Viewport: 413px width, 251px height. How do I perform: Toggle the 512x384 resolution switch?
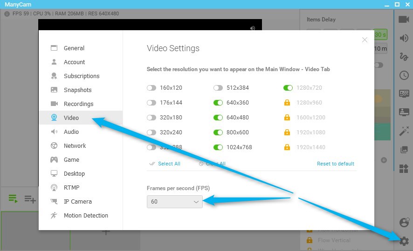pos(218,88)
